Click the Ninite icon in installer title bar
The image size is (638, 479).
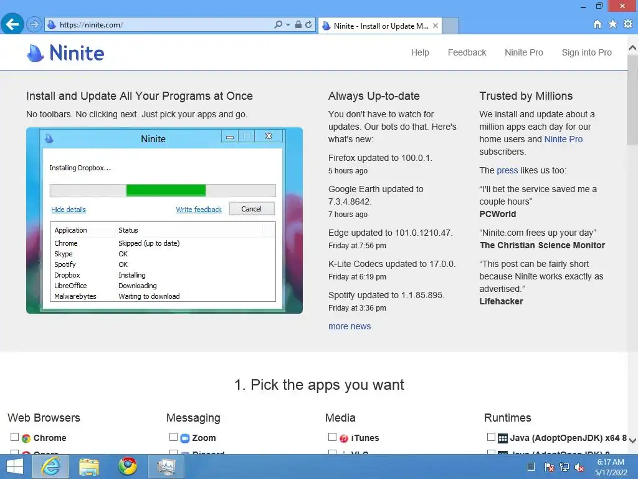coord(49,139)
